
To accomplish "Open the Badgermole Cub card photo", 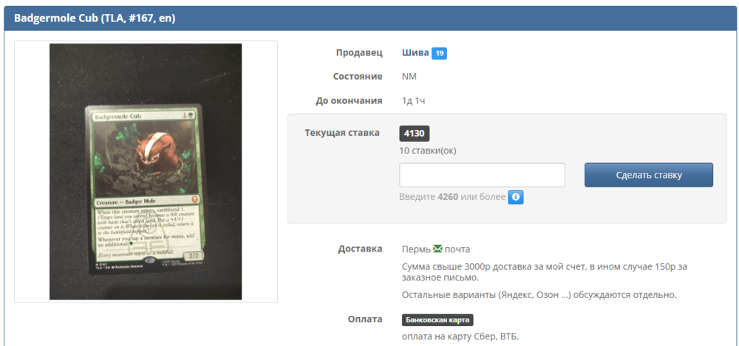I will 146,171.
